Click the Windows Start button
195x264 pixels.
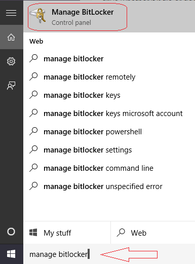click(x=11, y=254)
